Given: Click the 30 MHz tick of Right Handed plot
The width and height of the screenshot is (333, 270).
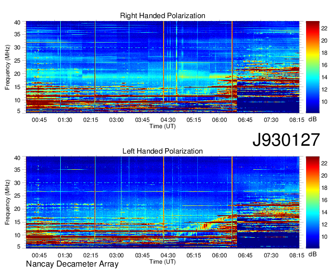Looking at the screenshot, I should (x=17, y=48).
